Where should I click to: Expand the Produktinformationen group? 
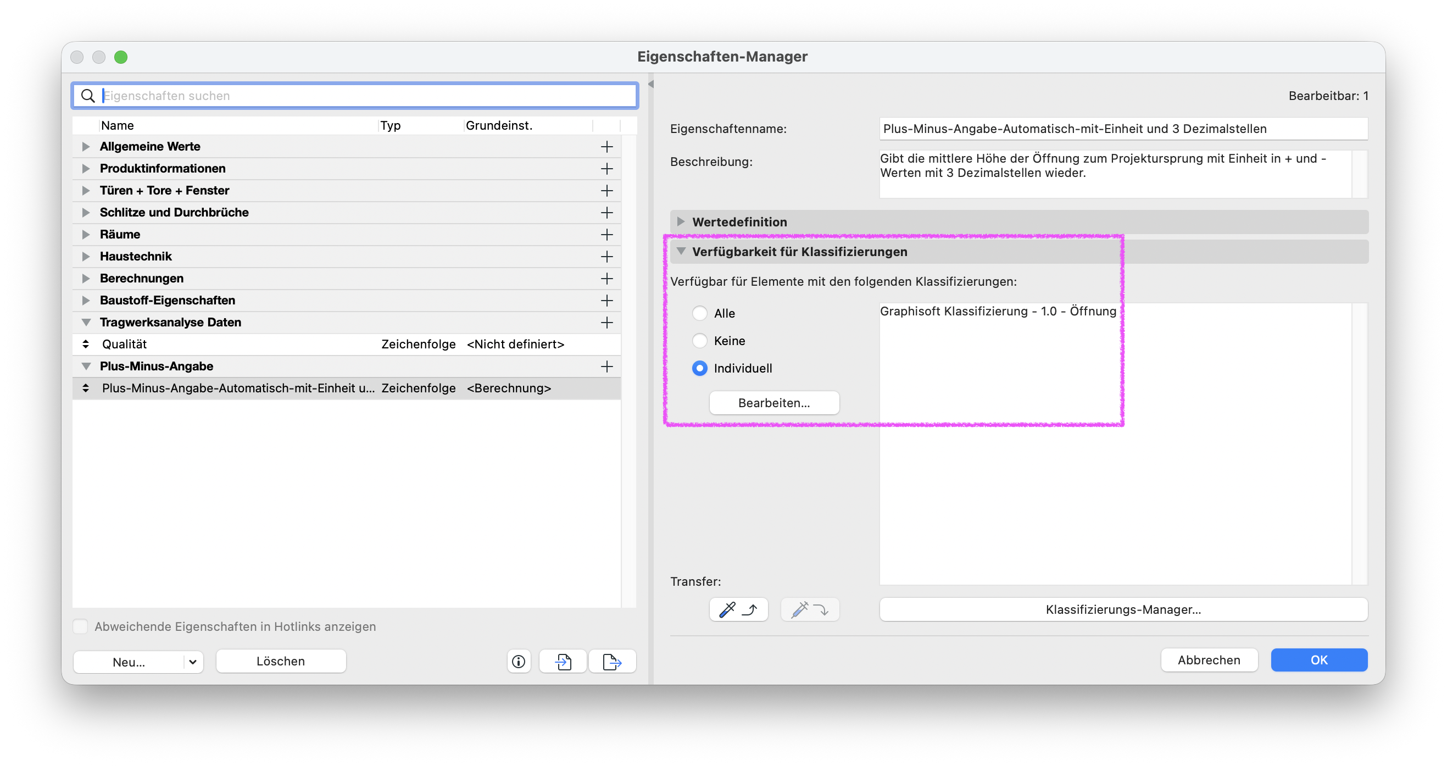point(85,169)
